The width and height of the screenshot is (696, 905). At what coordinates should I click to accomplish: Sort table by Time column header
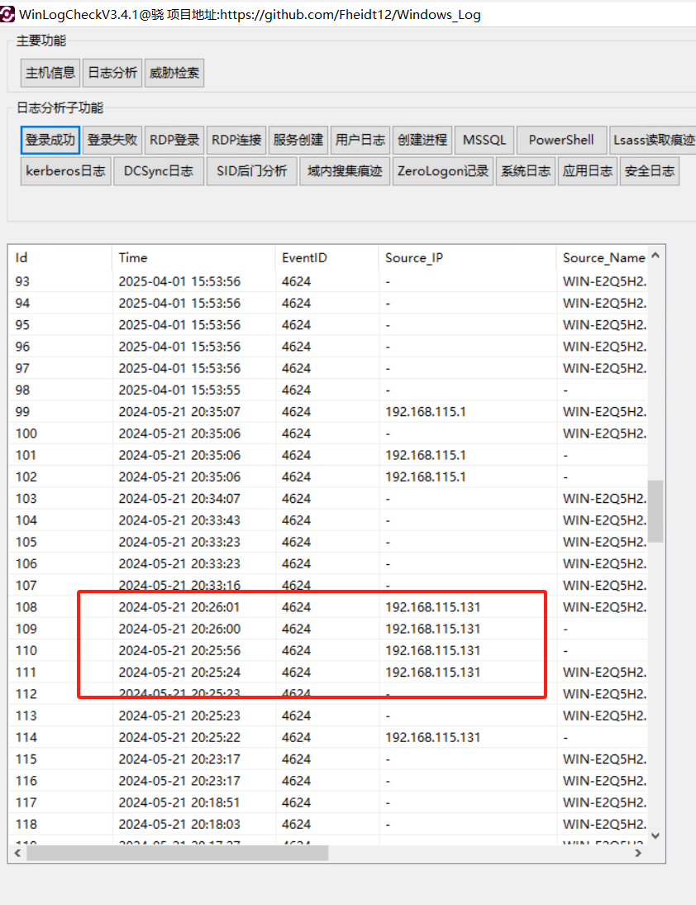click(193, 258)
